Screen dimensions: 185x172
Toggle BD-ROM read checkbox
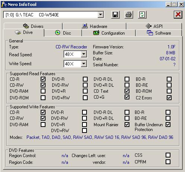169,91
